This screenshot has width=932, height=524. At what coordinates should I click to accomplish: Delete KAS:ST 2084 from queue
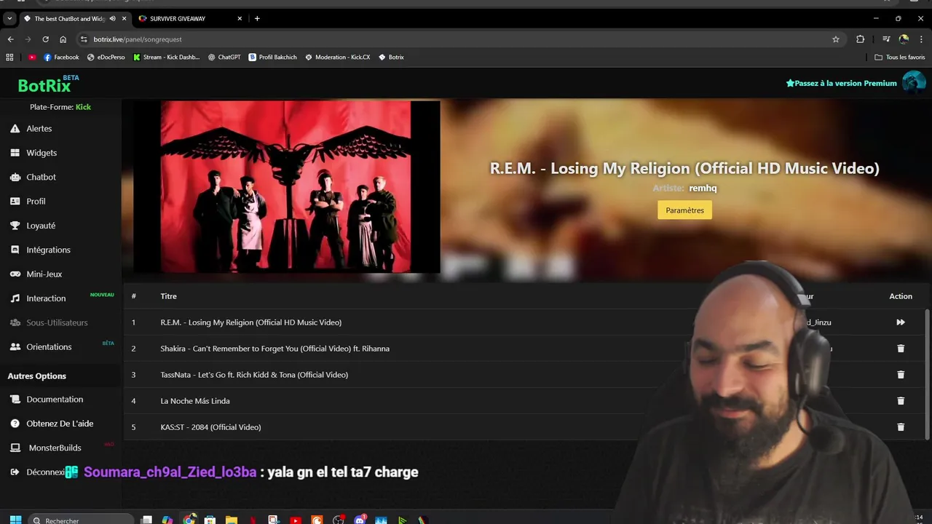tap(901, 427)
